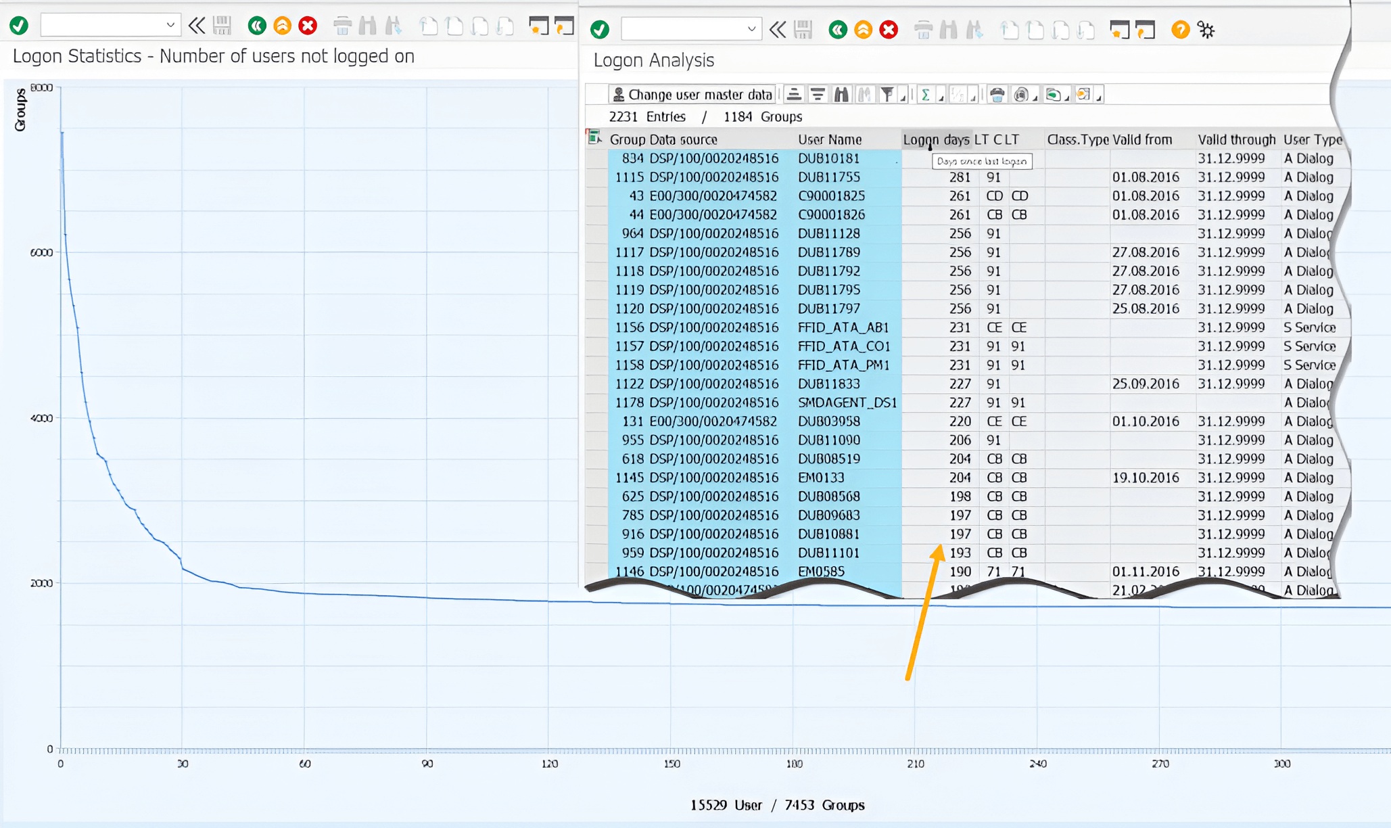Open the customize local layout gear icon

tap(1206, 30)
